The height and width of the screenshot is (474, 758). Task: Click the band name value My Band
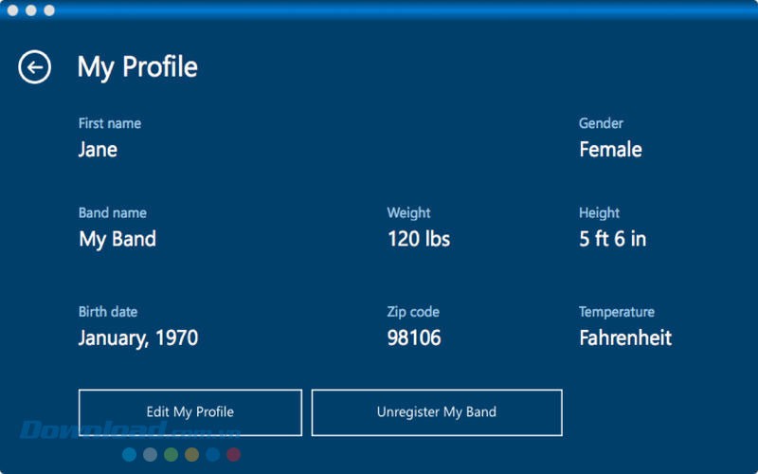click(117, 239)
